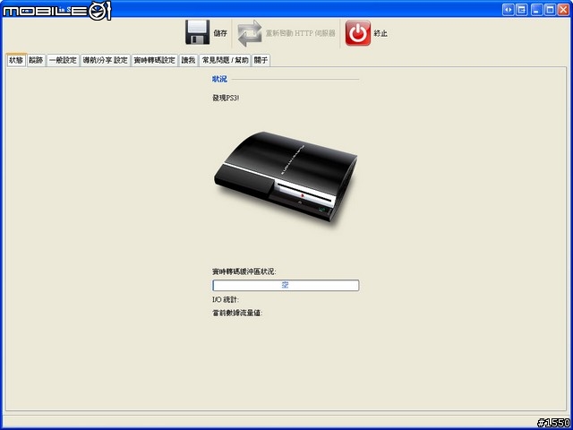Click the 發現PS3! status text

(x=227, y=98)
